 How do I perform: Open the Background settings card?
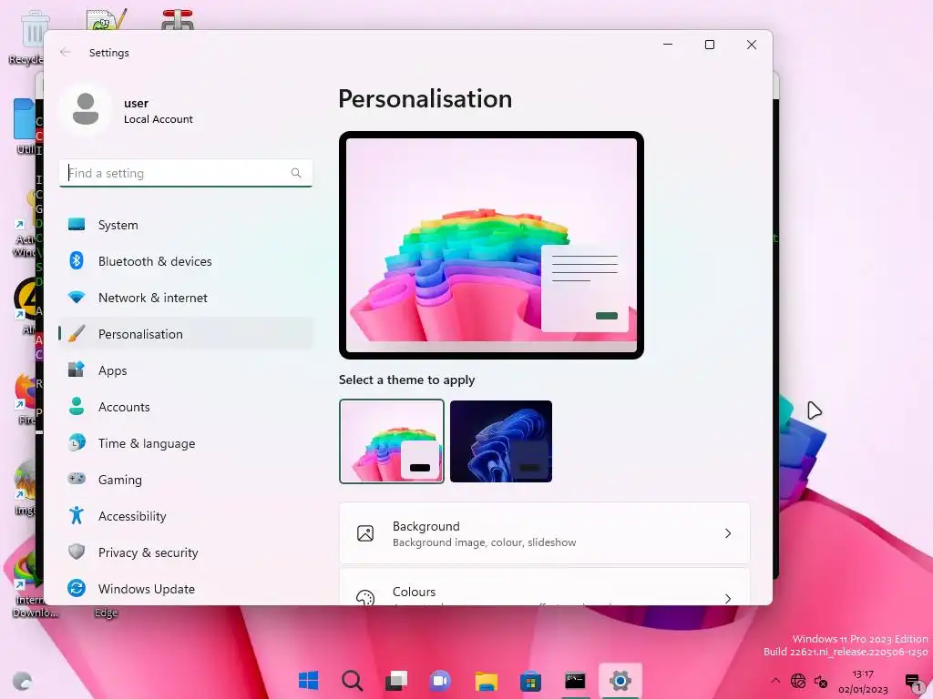click(545, 533)
